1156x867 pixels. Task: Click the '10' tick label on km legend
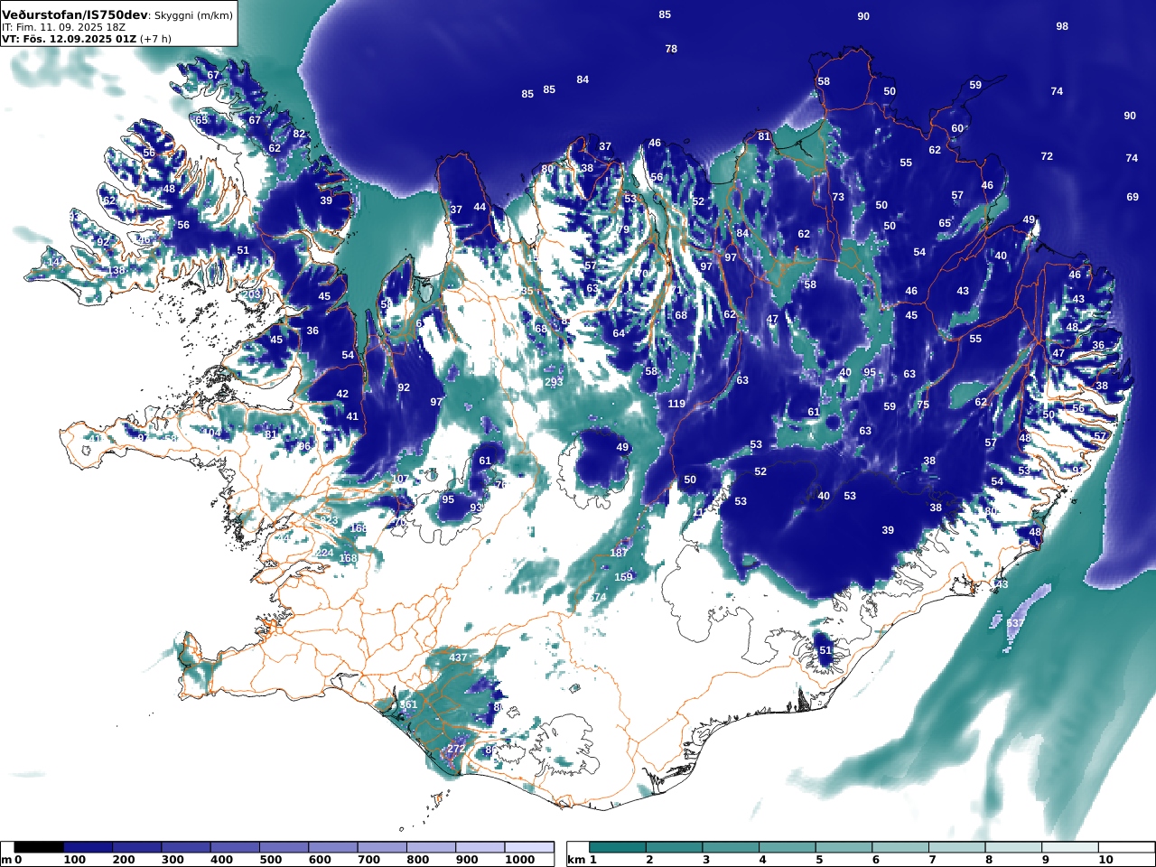click(x=1105, y=860)
